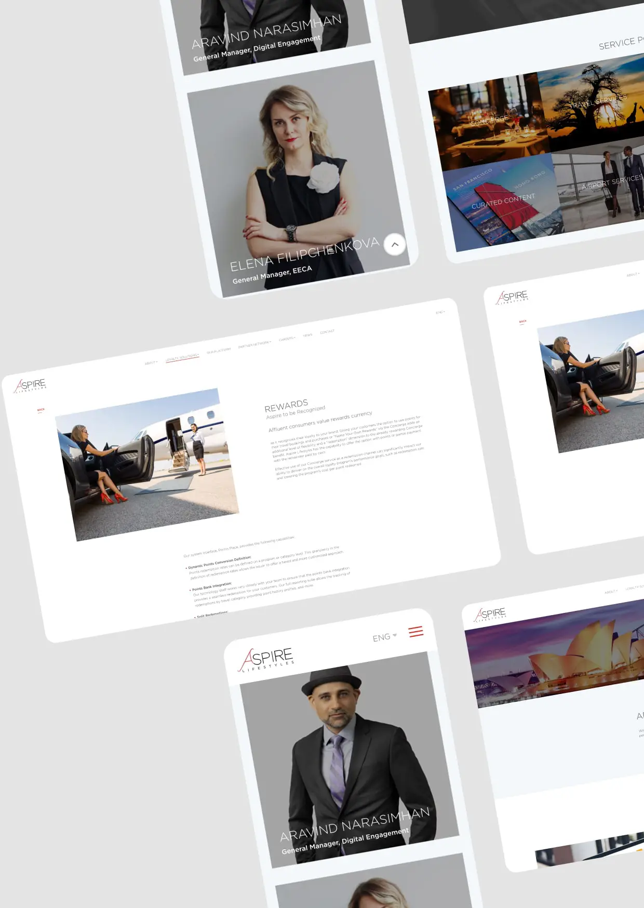Open the About dropdown on Rewards page
The height and width of the screenshot is (908, 644).
coord(151,363)
